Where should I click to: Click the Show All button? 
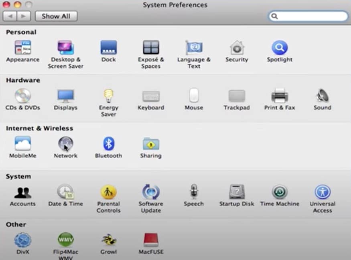click(56, 16)
